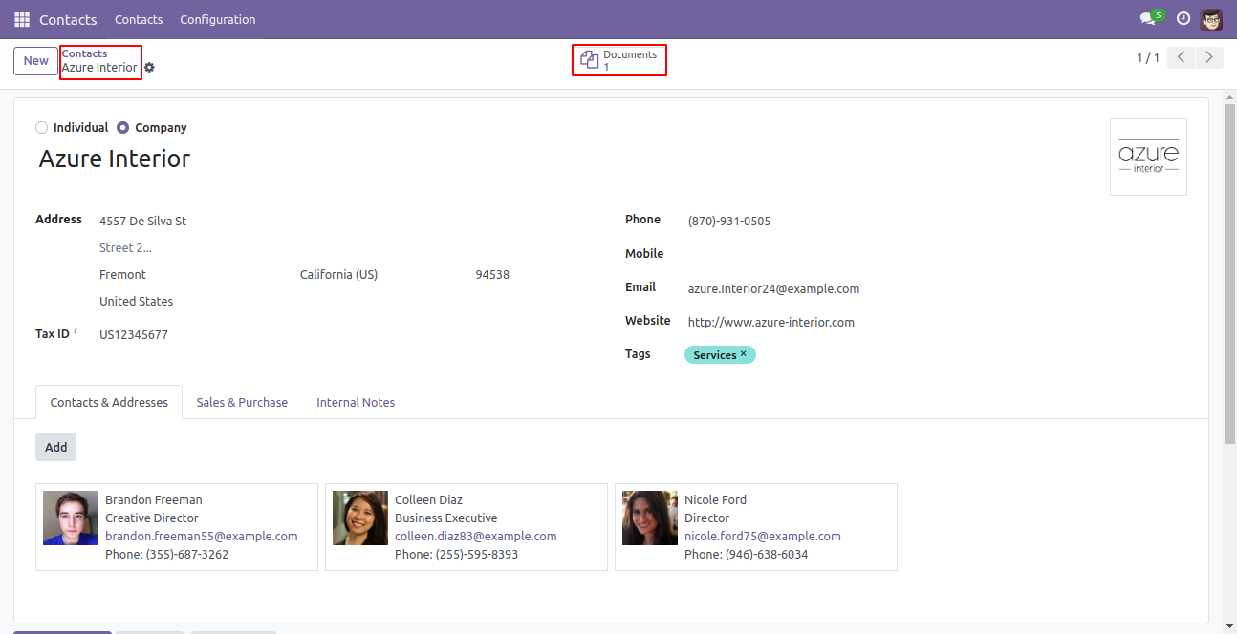The image size is (1237, 634).
Task: Switch to the Sales & Purchase tab
Action: (242, 402)
